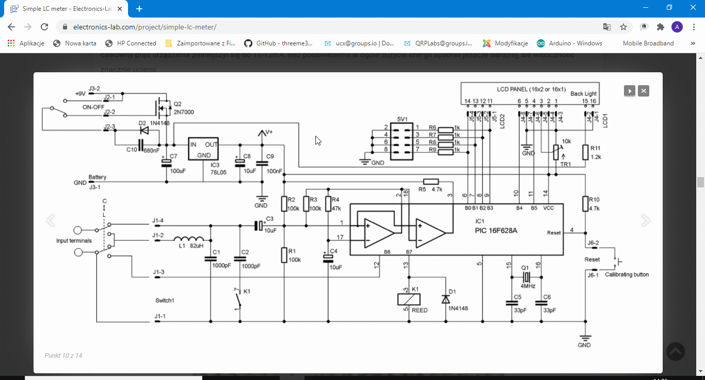Image resolution: width=705 pixels, height=380 pixels.
Task: Click the browser back arrow
Action: tap(11, 27)
